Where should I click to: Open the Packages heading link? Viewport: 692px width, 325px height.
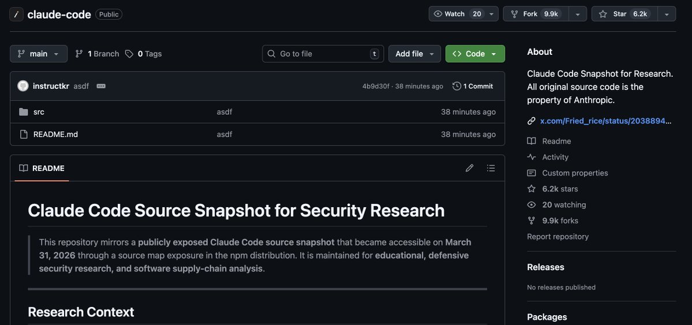[547, 317]
